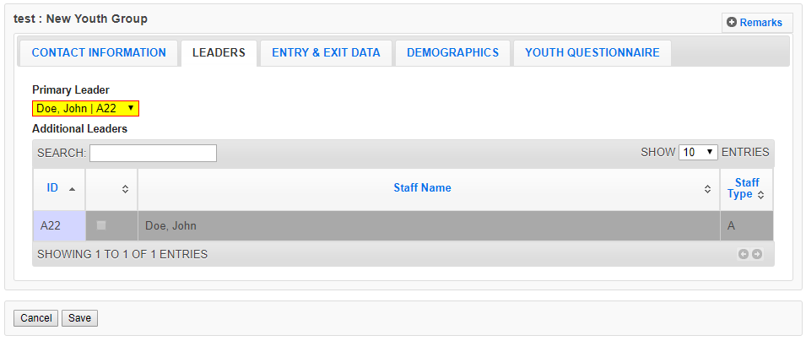
Task: Select the Demographics tab
Action: 452,52
